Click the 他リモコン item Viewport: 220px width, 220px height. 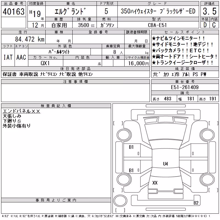point(86,74)
